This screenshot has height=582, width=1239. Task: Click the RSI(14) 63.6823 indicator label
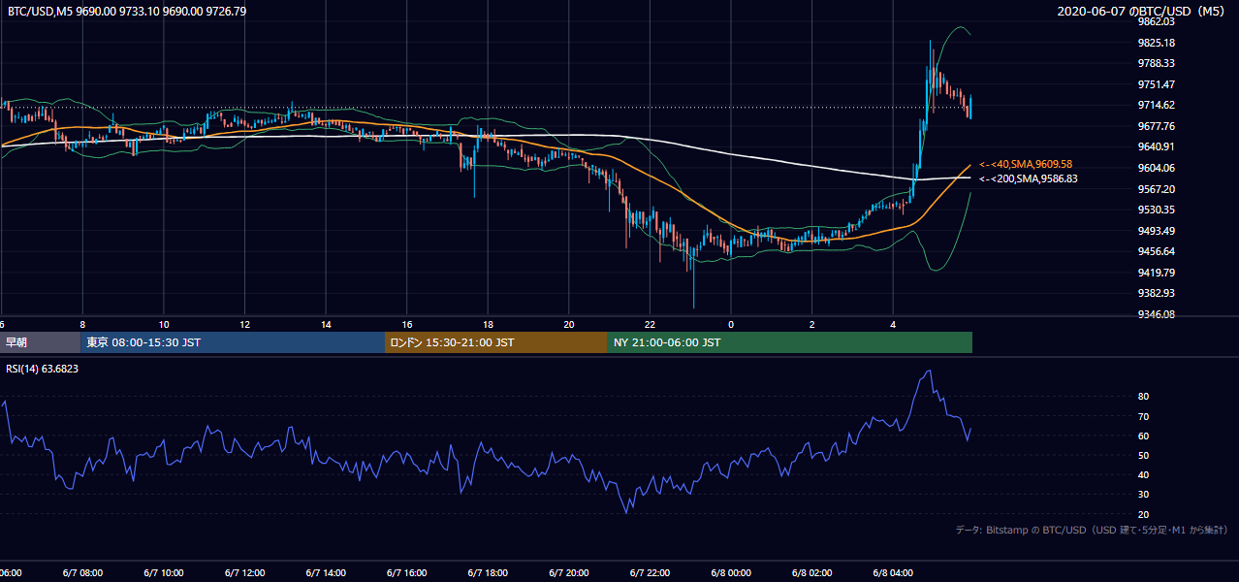click(x=43, y=369)
